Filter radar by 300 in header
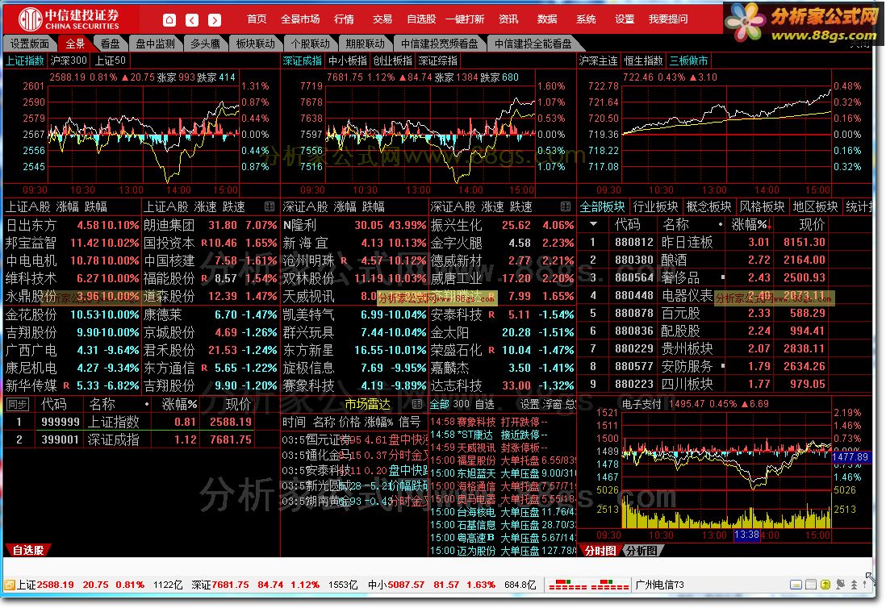 [461, 404]
